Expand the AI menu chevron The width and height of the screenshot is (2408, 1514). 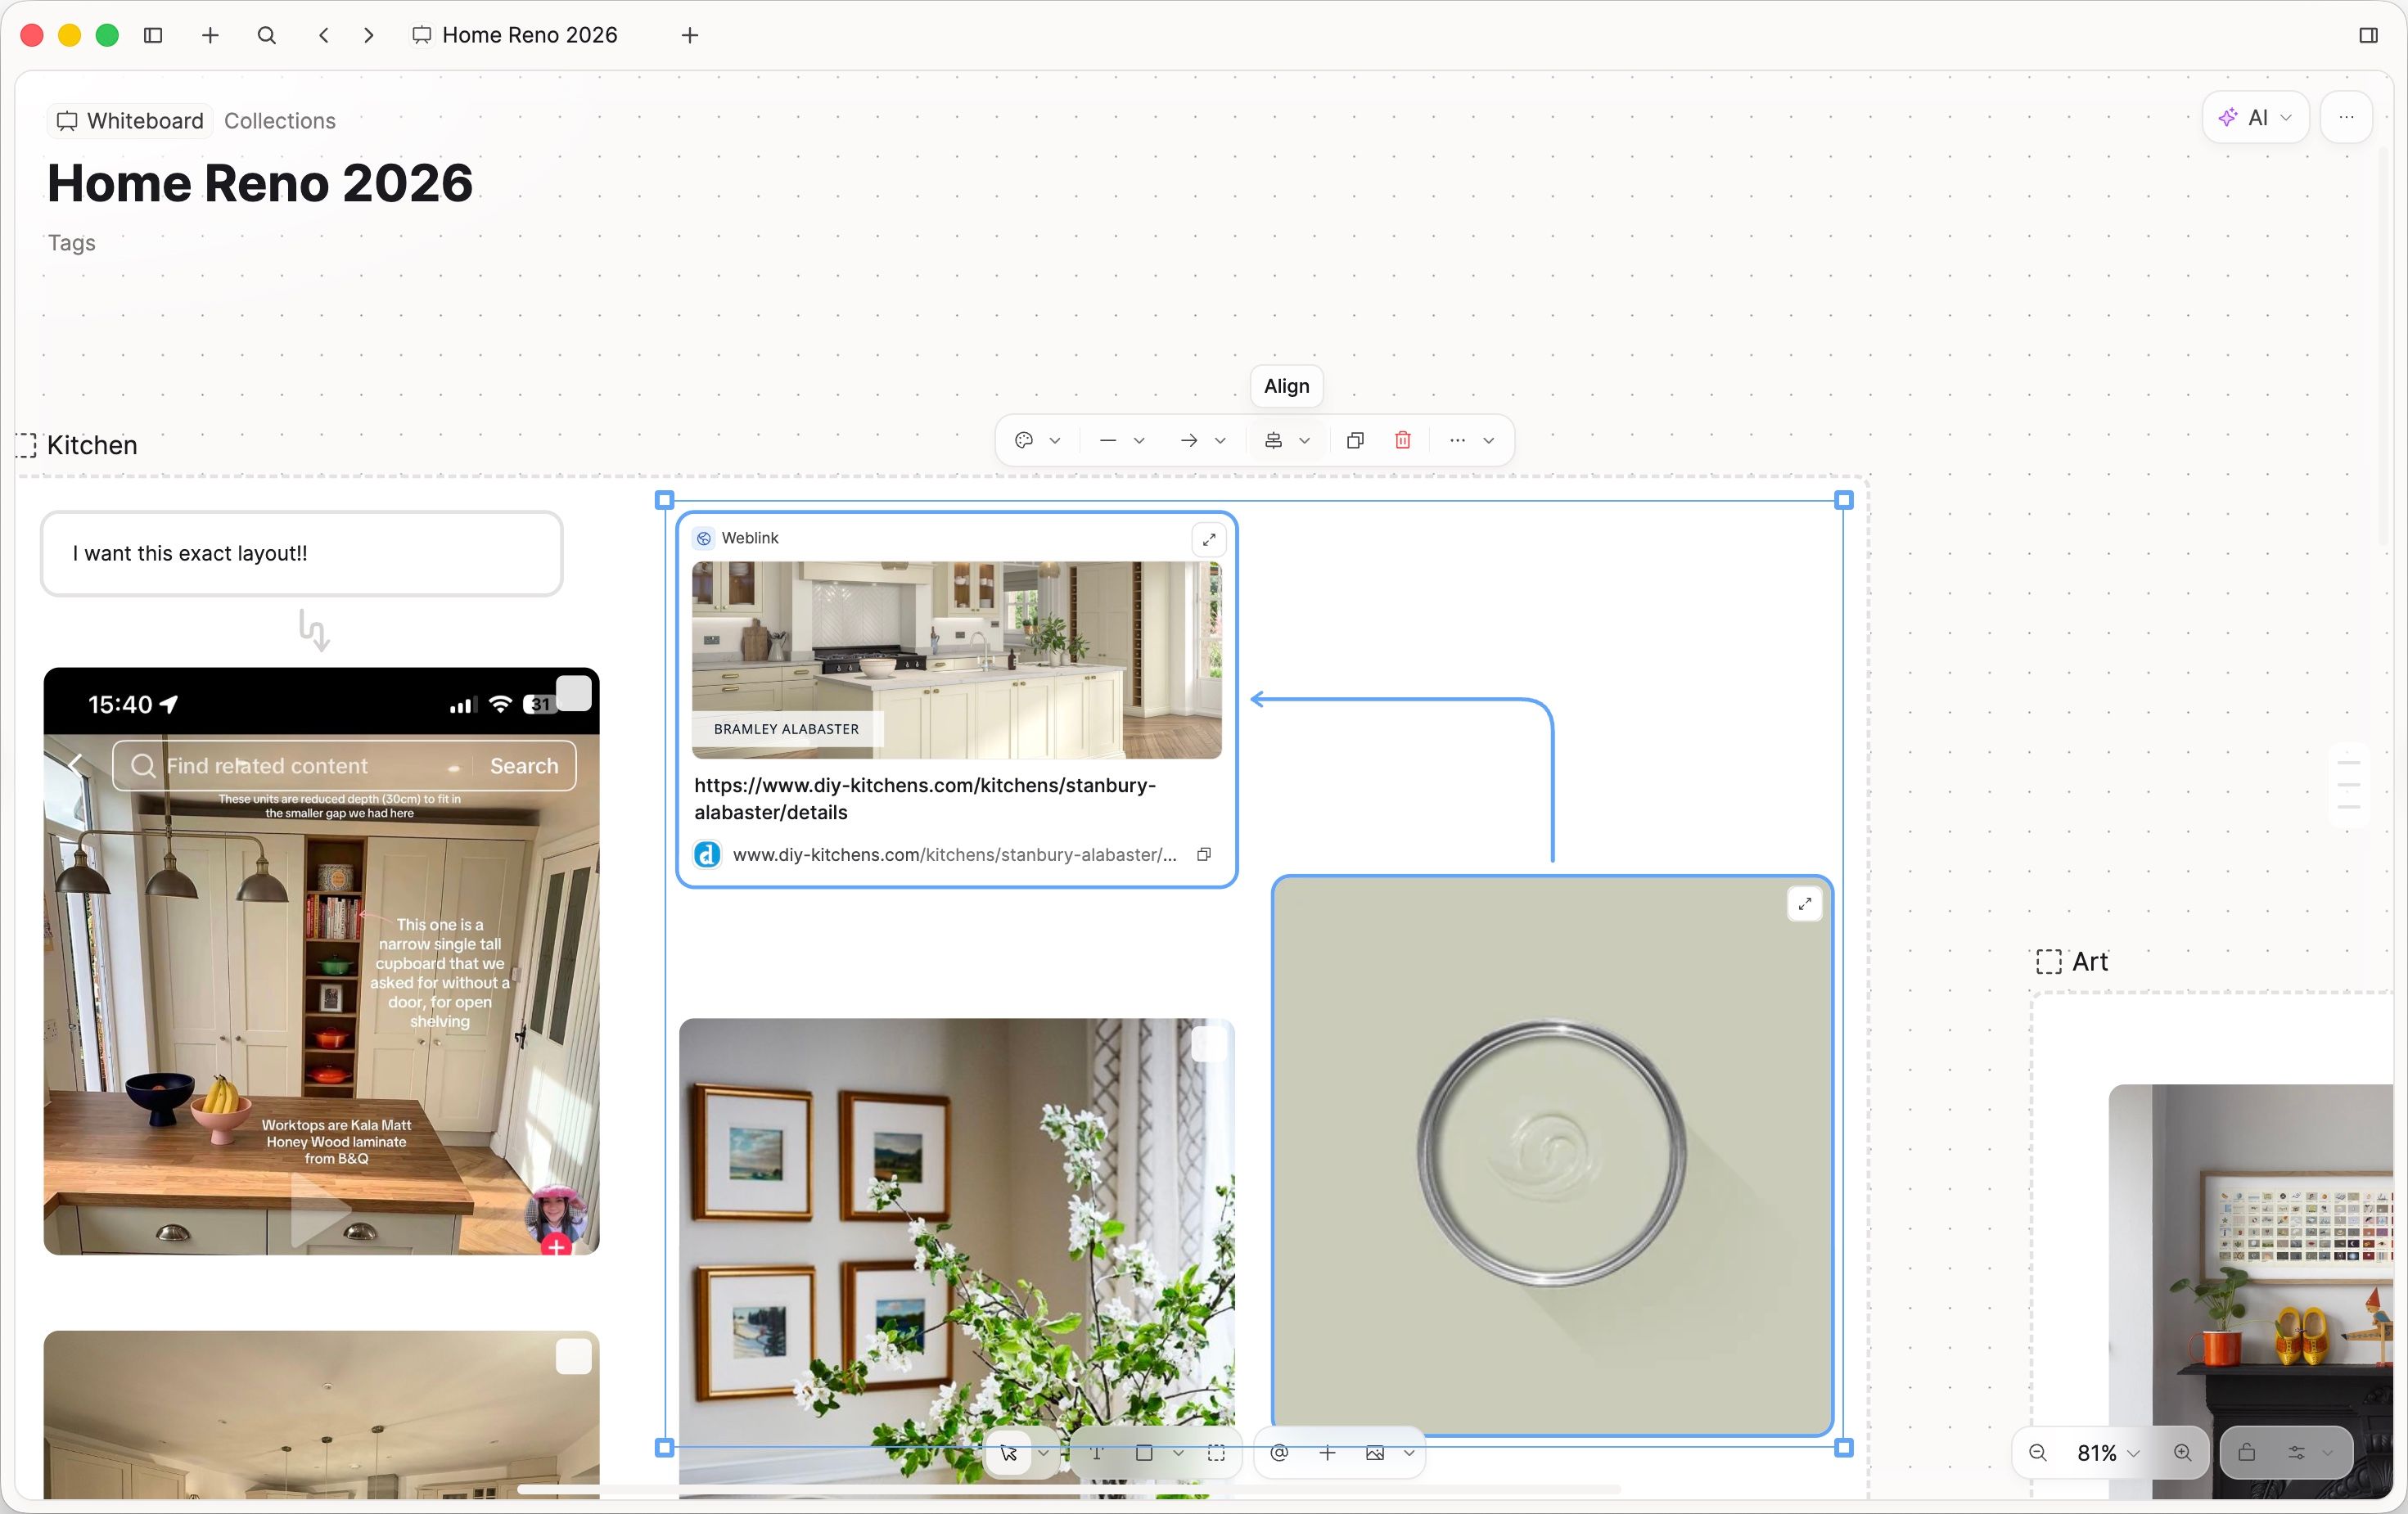click(2285, 118)
